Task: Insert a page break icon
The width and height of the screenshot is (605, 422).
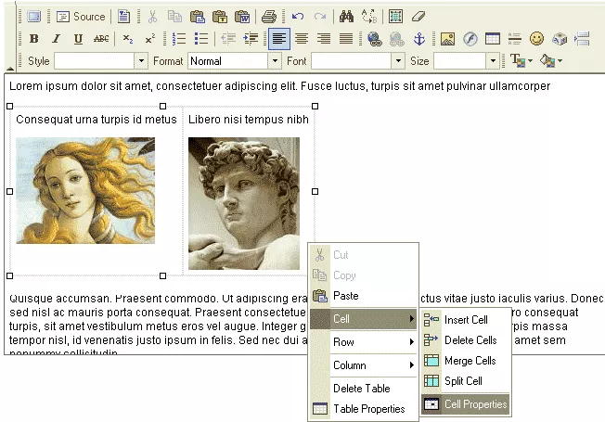Action: coord(582,39)
